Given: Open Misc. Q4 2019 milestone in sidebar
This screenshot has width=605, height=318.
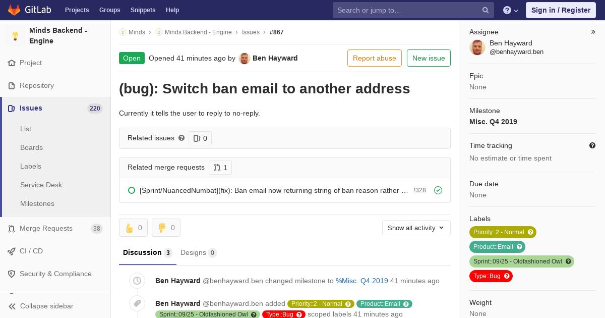Looking at the screenshot, I should tap(493, 122).
